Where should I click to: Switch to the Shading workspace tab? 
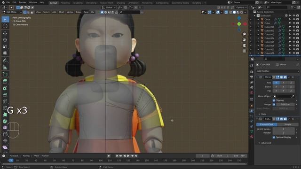(120, 3)
